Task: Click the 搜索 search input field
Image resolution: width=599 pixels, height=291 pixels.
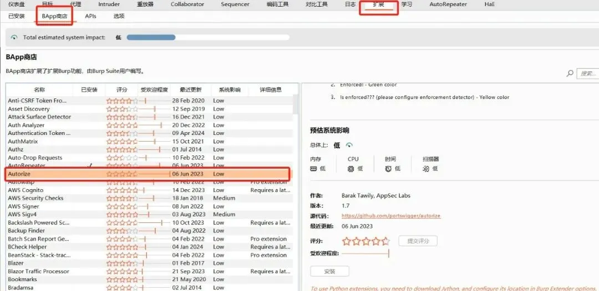Action: (x=587, y=73)
